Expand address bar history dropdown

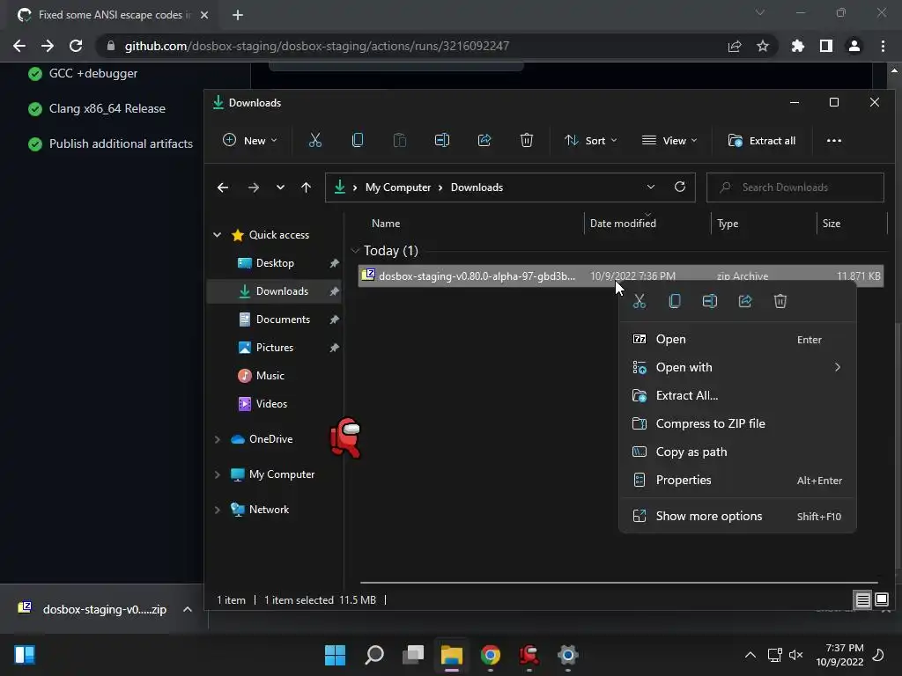pyautogui.click(x=651, y=187)
